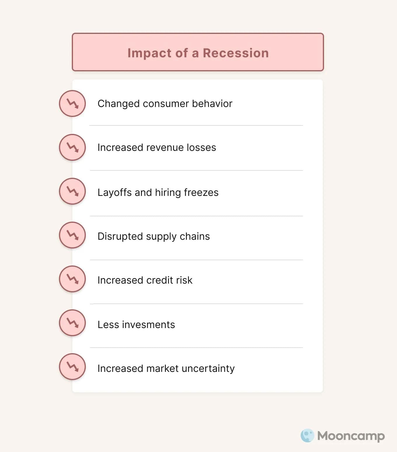
Task: Click the Disrupted supply chains text
Action: [x=154, y=237]
